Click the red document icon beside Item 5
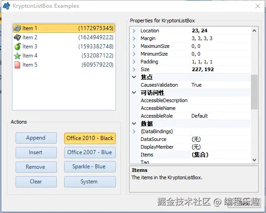This screenshot has height=213, width=266. coord(17,65)
